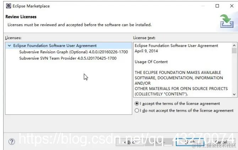The width and height of the screenshot is (238, 150).
Task: Select Subversive SVN Team Provider item
Action: pyautogui.click(x=68, y=58)
